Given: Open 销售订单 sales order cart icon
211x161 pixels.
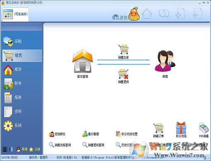Looking at the screenshot, I should click(x=158, y=130).
